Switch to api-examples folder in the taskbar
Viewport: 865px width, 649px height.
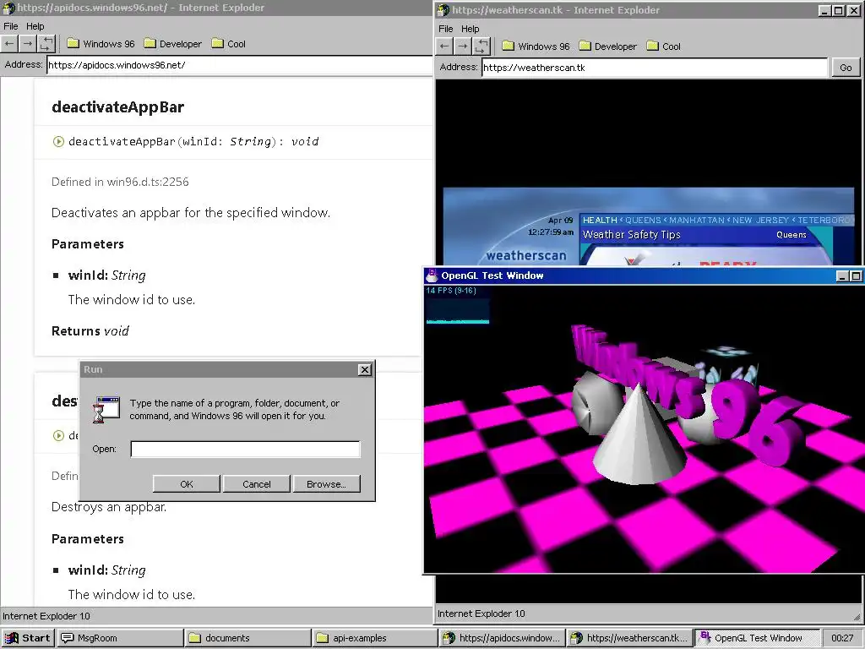(x=374, y=638)
